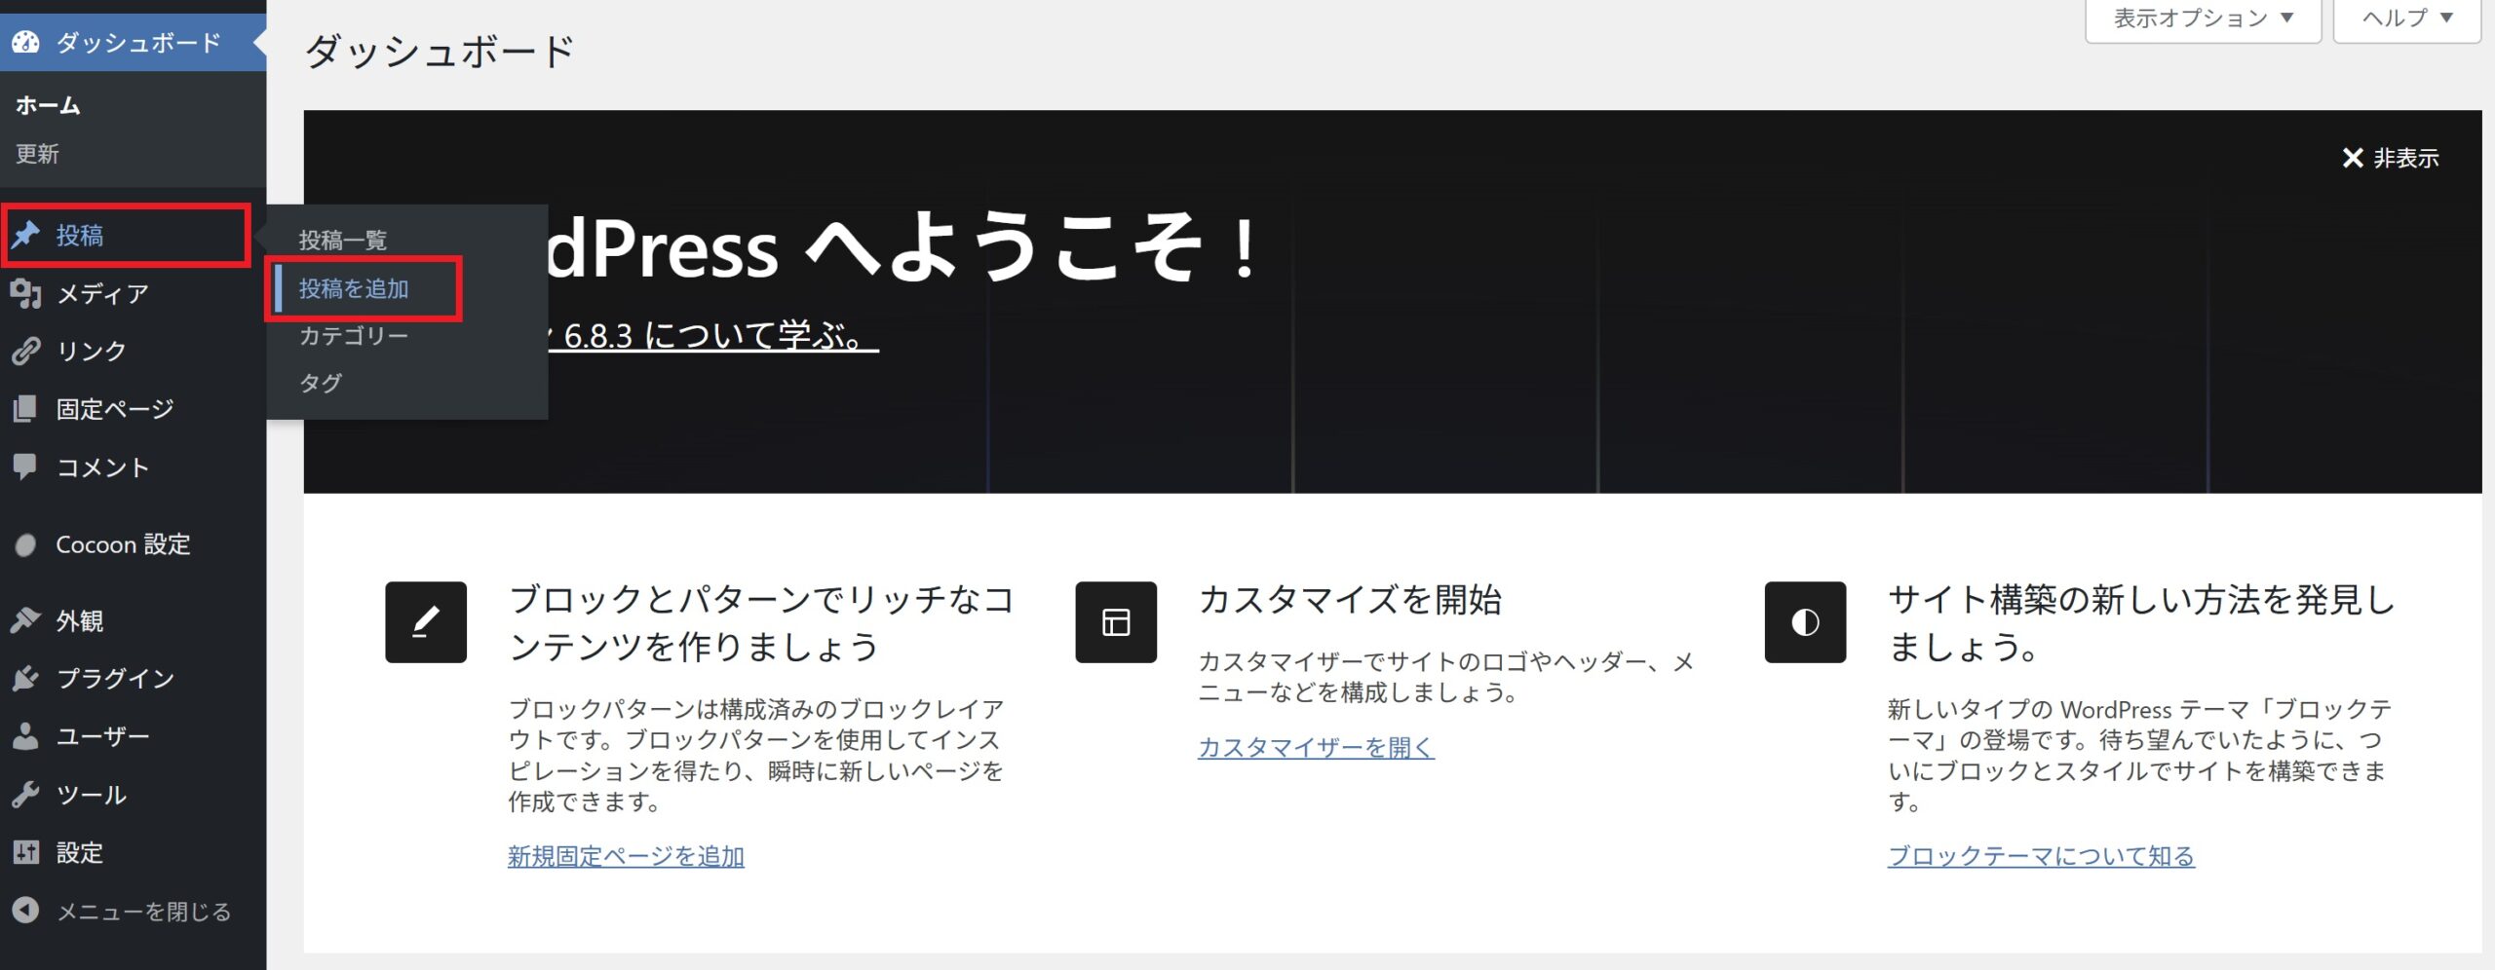The image size is (2495, 970).
Task: Select 投稿を追加 in the posts submenu
Action: [x=354, y=288]
